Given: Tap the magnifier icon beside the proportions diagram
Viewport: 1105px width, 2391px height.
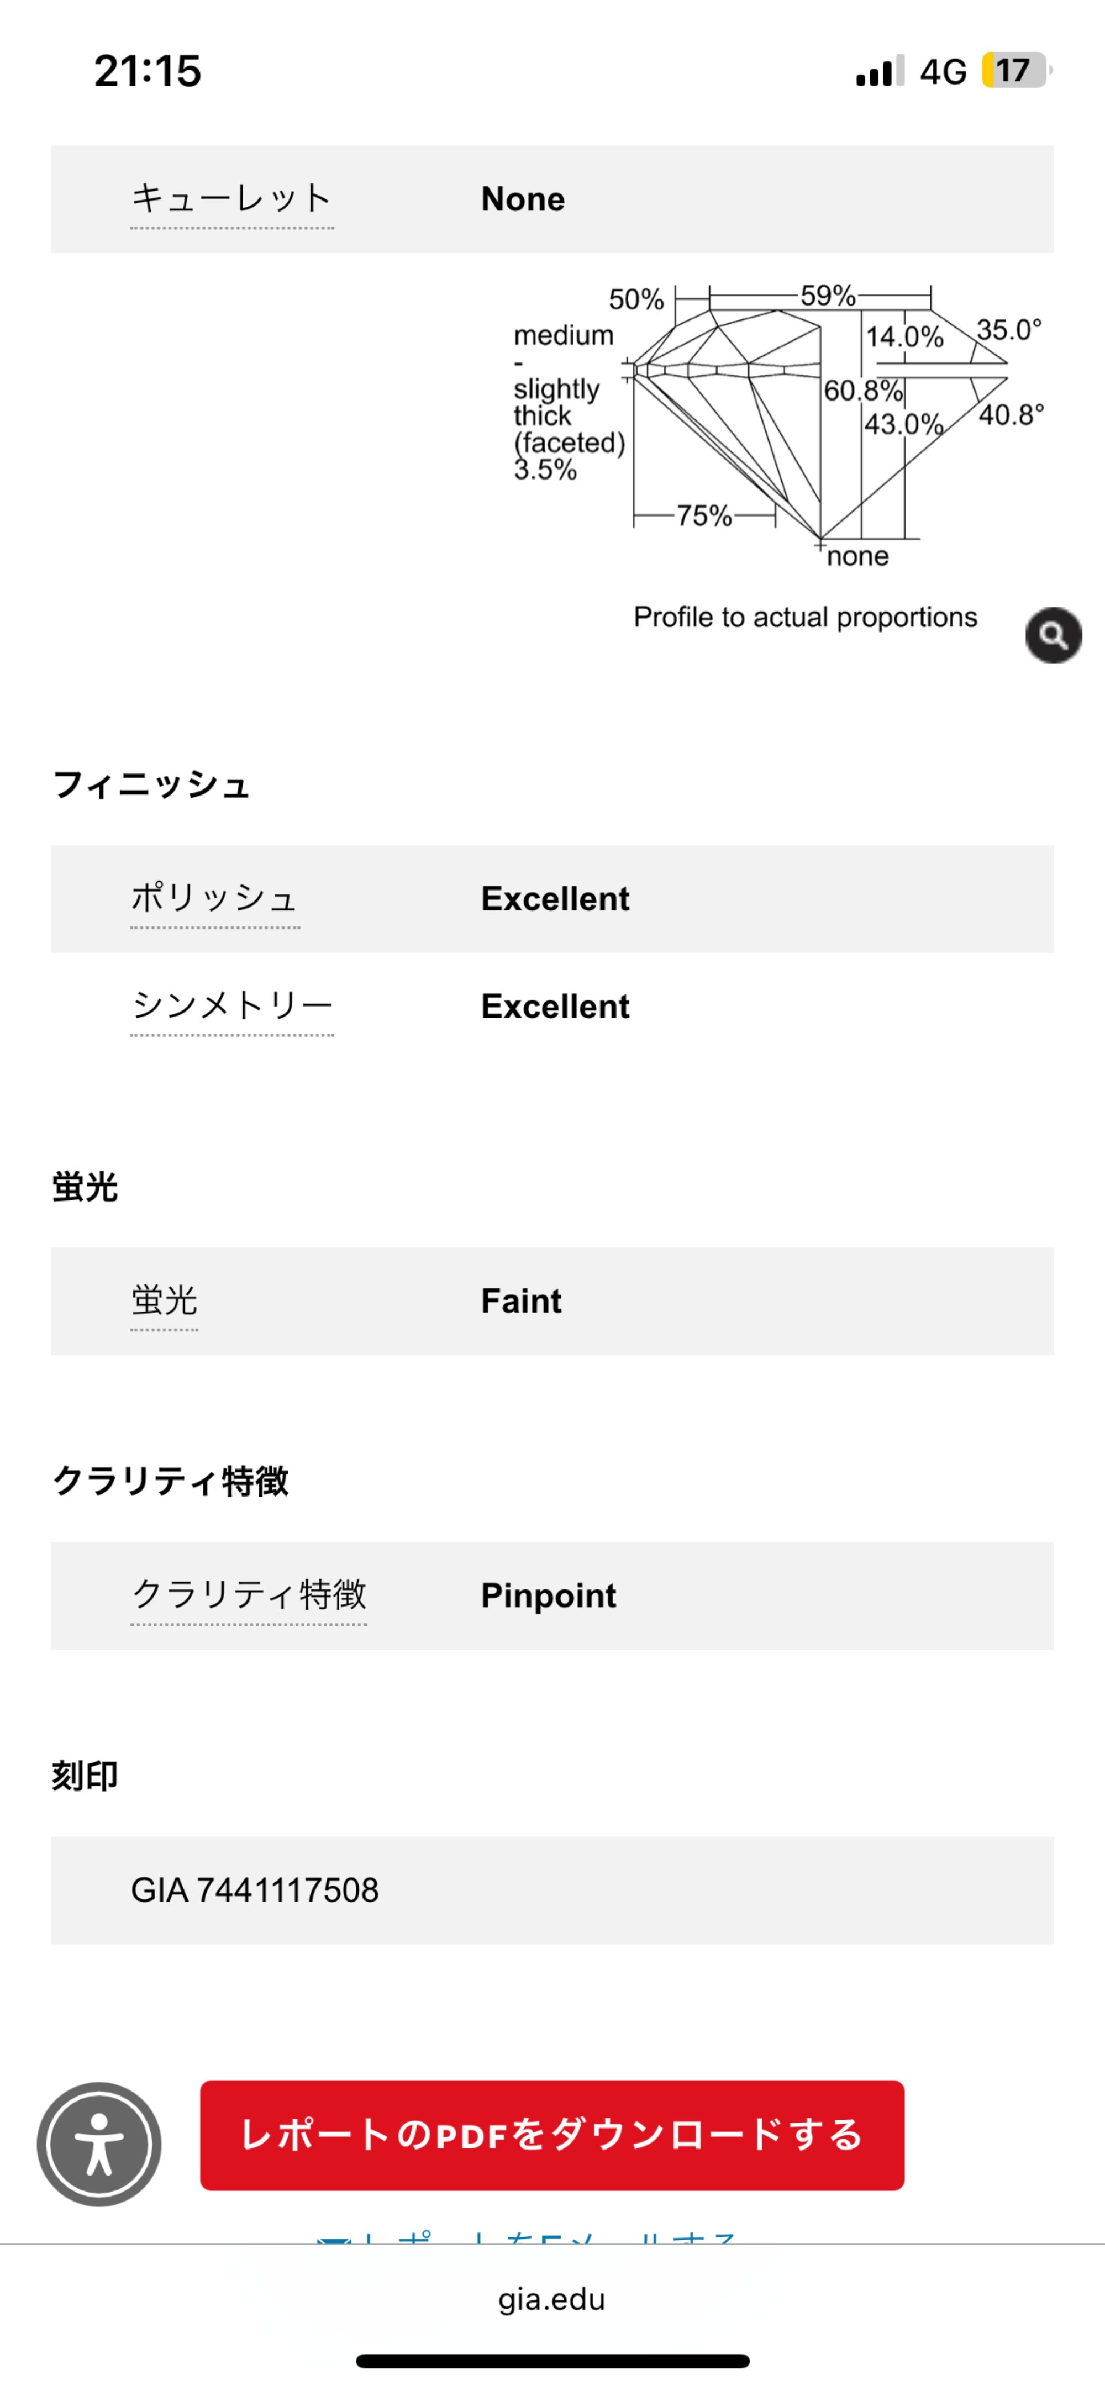Looking at the screenshot, I should tap(1053, 635).
